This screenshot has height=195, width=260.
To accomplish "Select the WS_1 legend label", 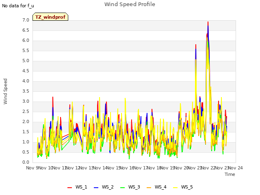I will [x=81, y=187].
